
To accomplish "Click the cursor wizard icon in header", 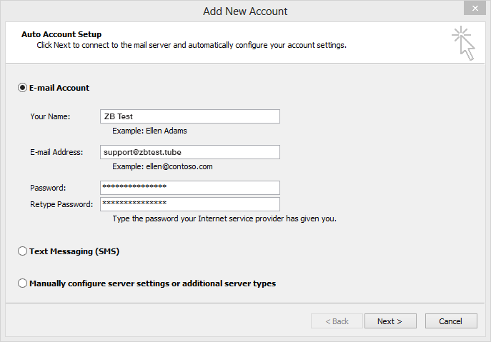I will 463,44.
